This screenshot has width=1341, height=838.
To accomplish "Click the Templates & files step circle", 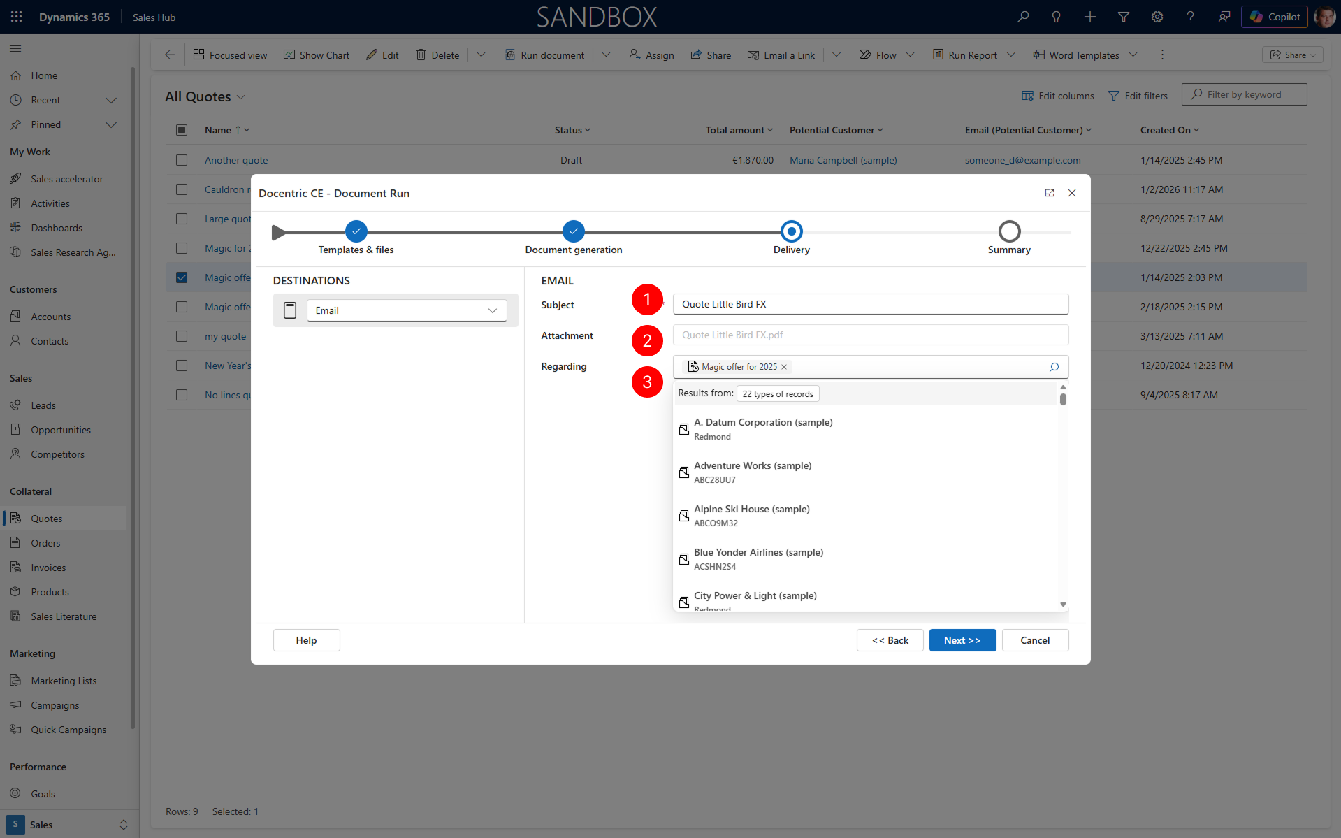I will coord(356,231).
